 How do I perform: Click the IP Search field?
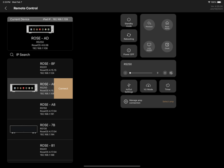[x=40, y=54]
